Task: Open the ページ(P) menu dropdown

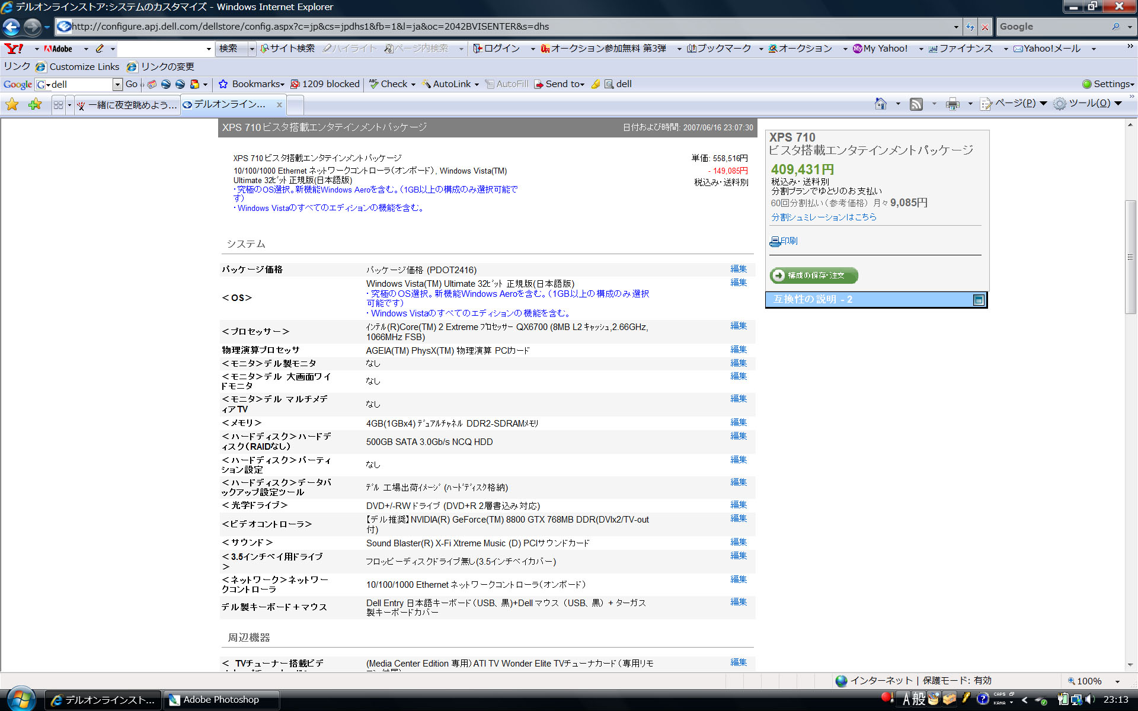Action: 1044,104
